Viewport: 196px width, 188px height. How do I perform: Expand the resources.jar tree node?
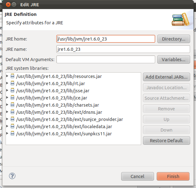[7, 76]
